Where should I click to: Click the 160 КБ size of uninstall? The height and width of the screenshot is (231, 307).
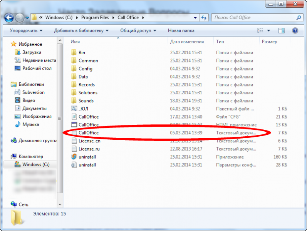click(280, 157)
